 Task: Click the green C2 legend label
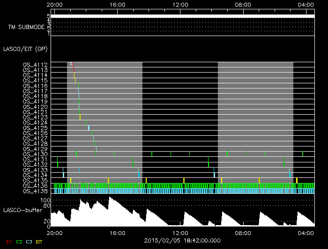coord(19,242)
